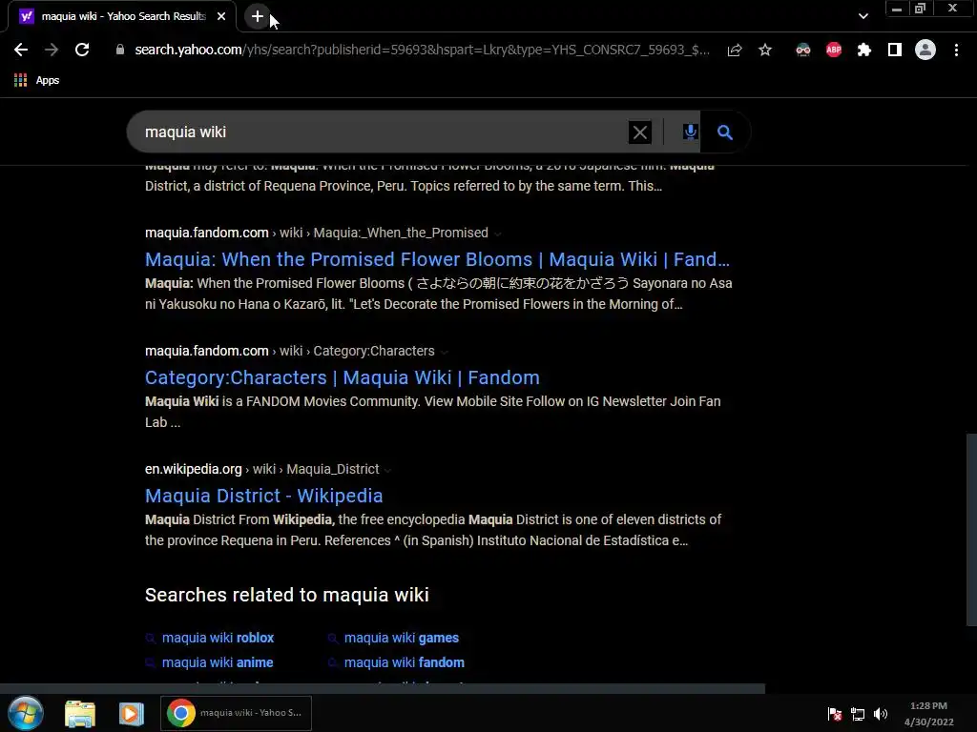The image size is (977, 732).
Task: Start voice search with microphone
Action: click(690, 132)
